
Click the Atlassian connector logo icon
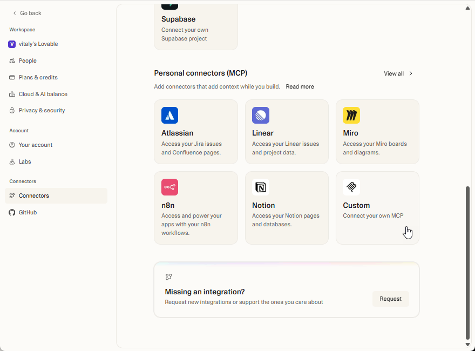[x=169, y=115]
